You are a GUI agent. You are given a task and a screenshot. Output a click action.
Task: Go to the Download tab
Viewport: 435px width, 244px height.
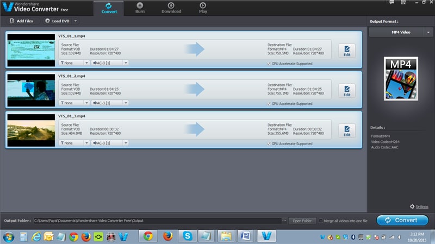coord(171,8)
